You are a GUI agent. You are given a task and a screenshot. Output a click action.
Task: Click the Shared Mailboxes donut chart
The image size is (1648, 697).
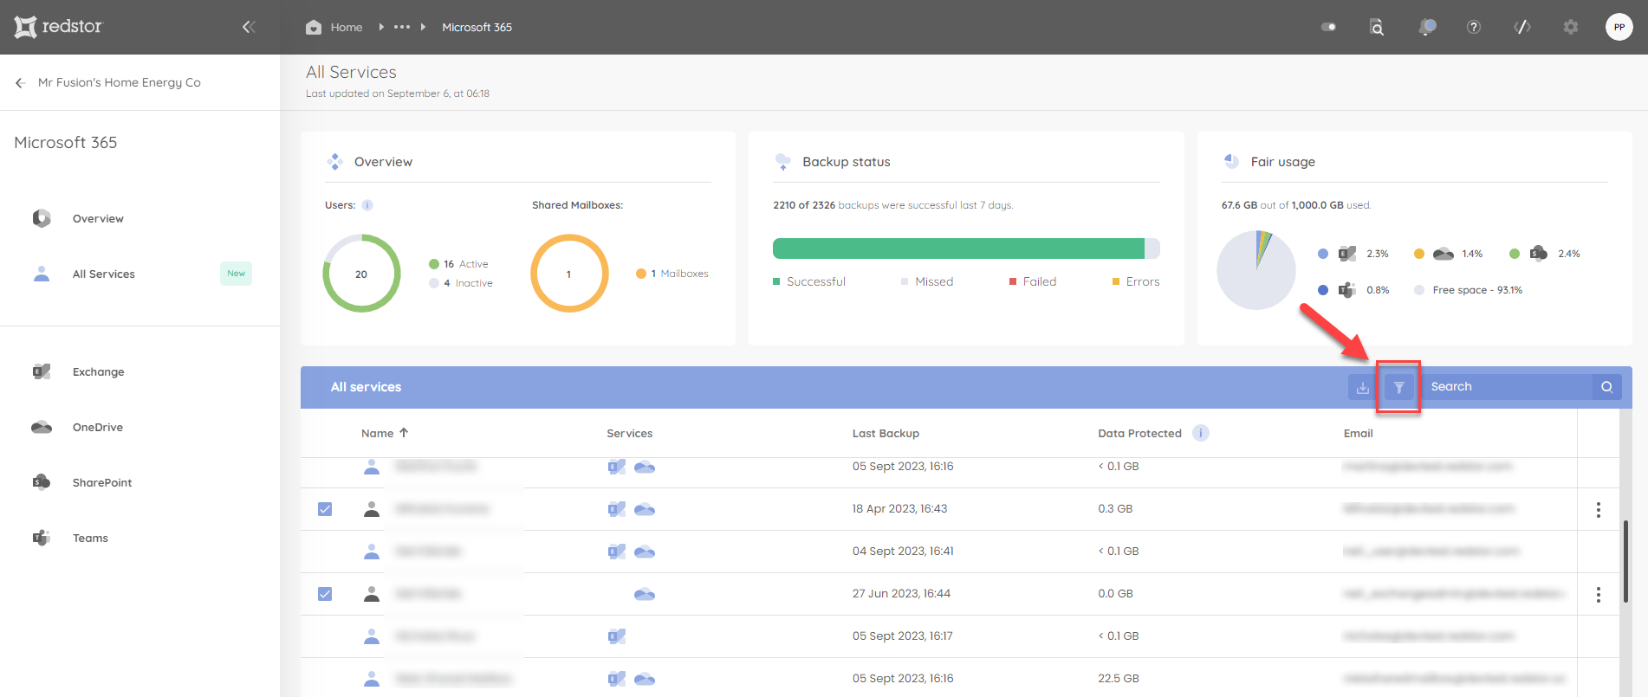pyautogui.click(x=569, y=274)
